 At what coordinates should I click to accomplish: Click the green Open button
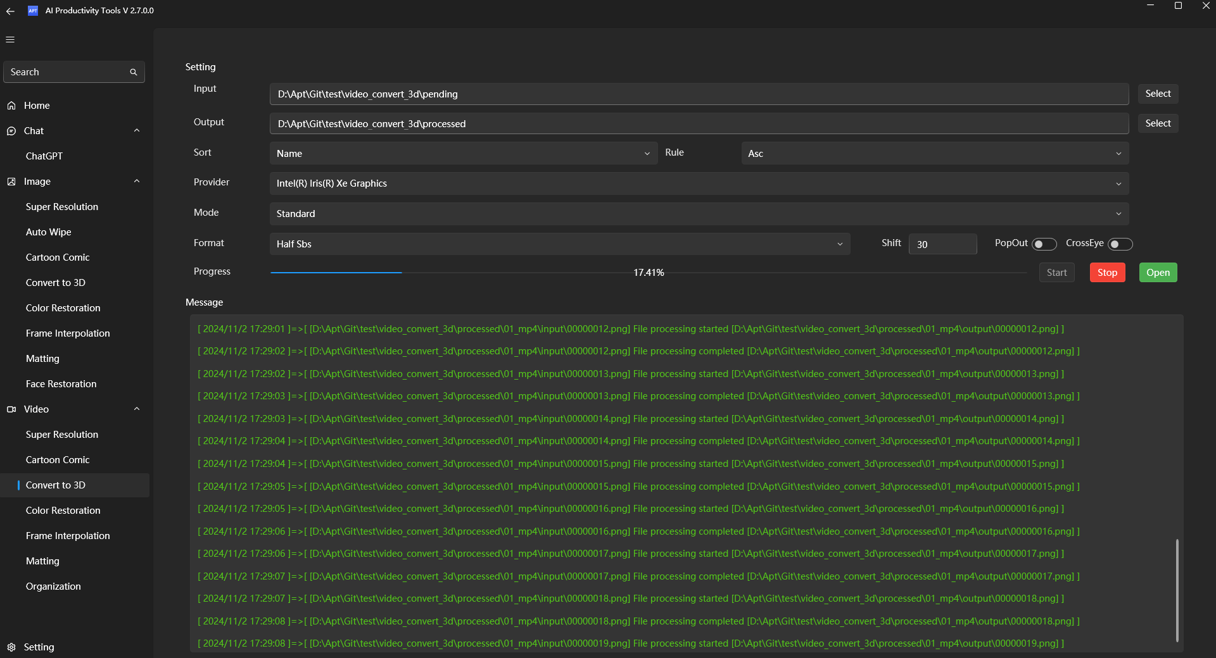tap(1158, 273)
